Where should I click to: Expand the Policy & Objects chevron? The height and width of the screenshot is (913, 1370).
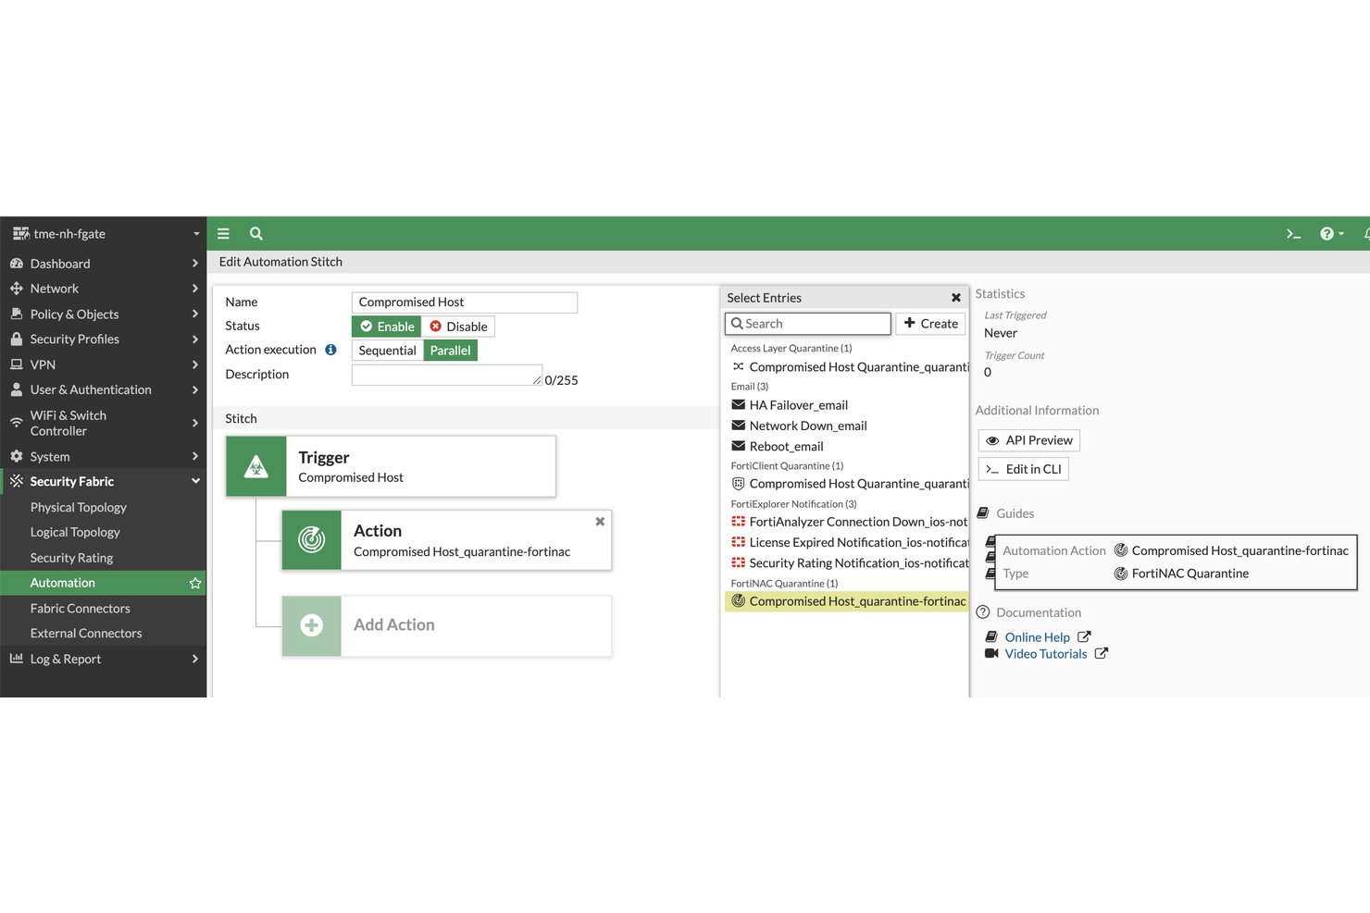pyautogui.click(x=195, y=315)
